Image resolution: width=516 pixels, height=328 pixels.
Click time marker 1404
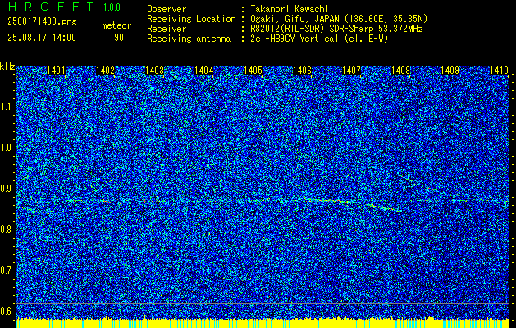point(203,70)
